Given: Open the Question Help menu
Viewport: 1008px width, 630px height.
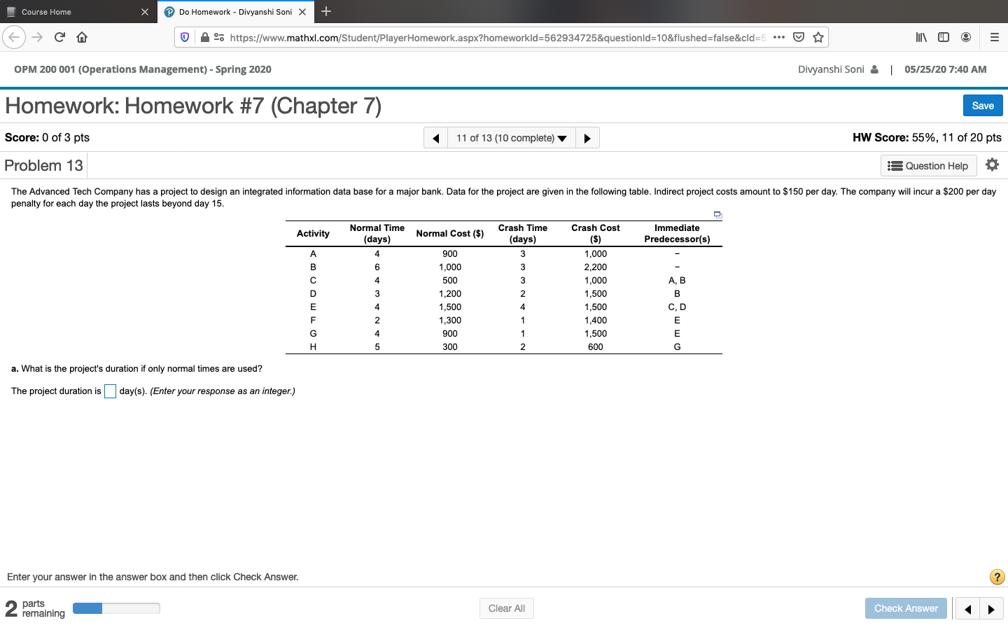Looking at the screenshot, I should coord(928,165).
